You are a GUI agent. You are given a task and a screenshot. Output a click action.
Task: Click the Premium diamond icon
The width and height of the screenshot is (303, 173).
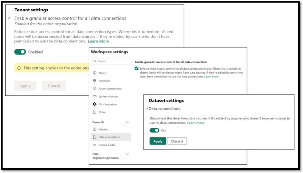coord(94,81)
